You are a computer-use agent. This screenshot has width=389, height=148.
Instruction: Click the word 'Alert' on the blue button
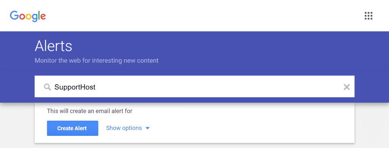81,128
